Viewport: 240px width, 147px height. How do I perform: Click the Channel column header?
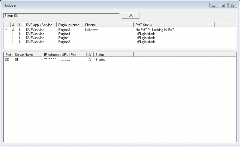coord(108,25)
